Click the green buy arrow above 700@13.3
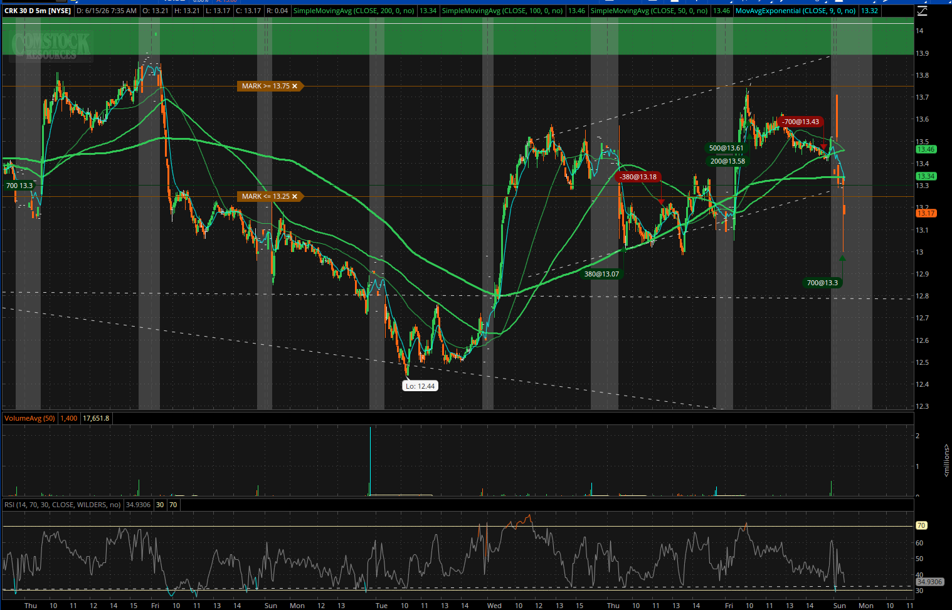 pos(842,258)
